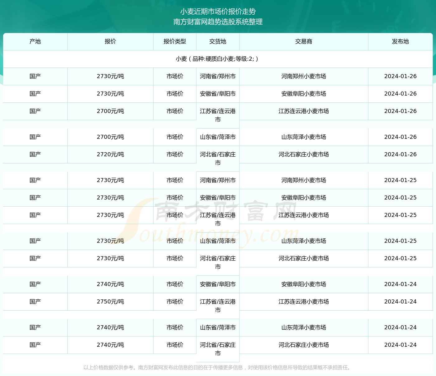Click 山东菏泽小麦市场 in the 2024-01-26 row
The width and height of the screenshot is (436, 376).
[x=304, y=137]
